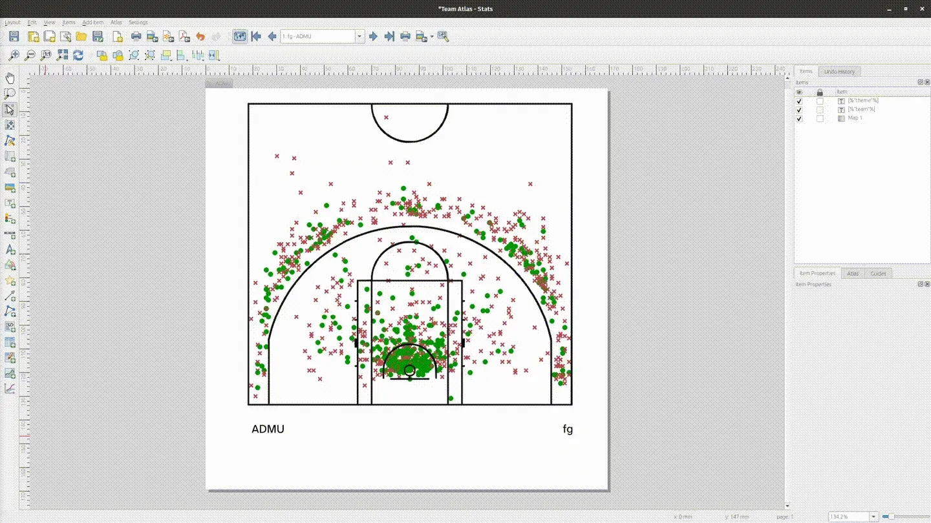Click the Export as PDF icon
This screenshot has width=931, height=523.
[x=184, y=36]
